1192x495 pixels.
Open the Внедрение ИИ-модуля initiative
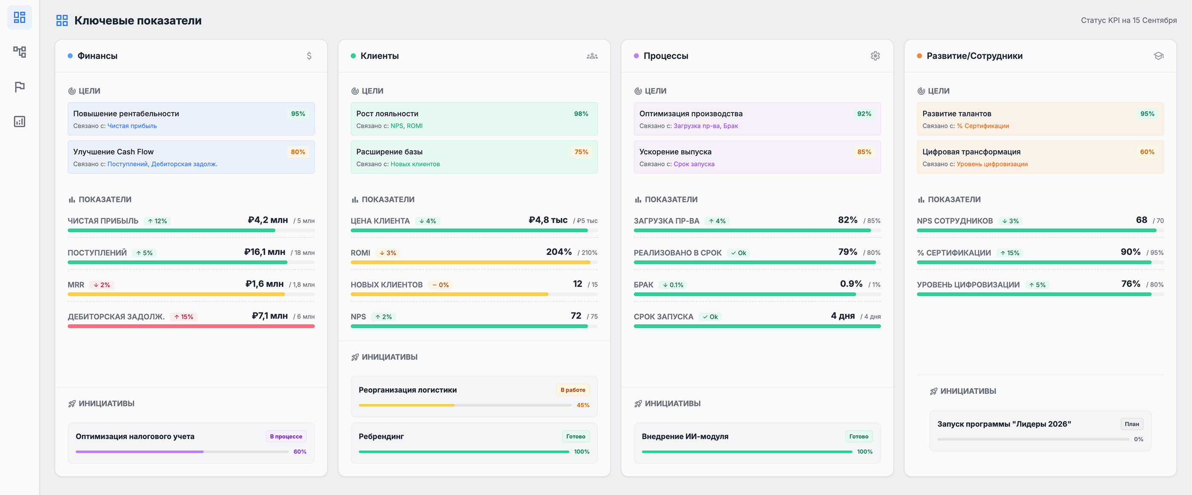(757, 443)
